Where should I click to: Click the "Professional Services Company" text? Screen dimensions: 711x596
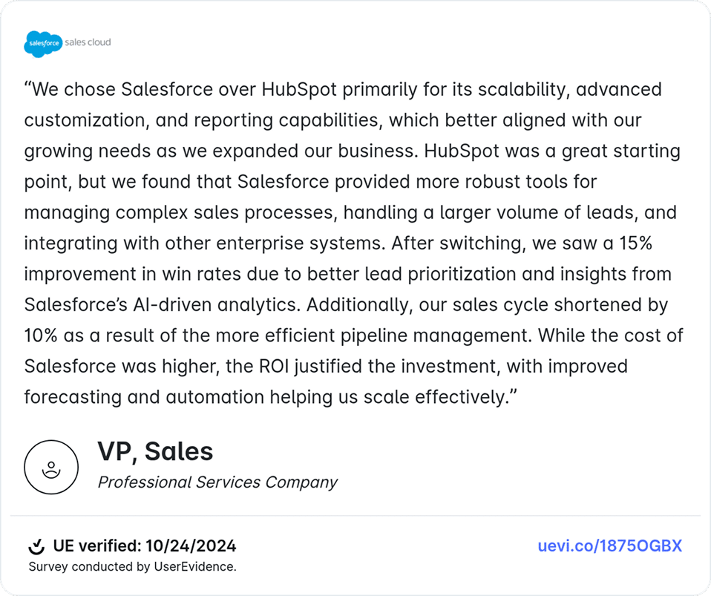[x=217, y=482]
